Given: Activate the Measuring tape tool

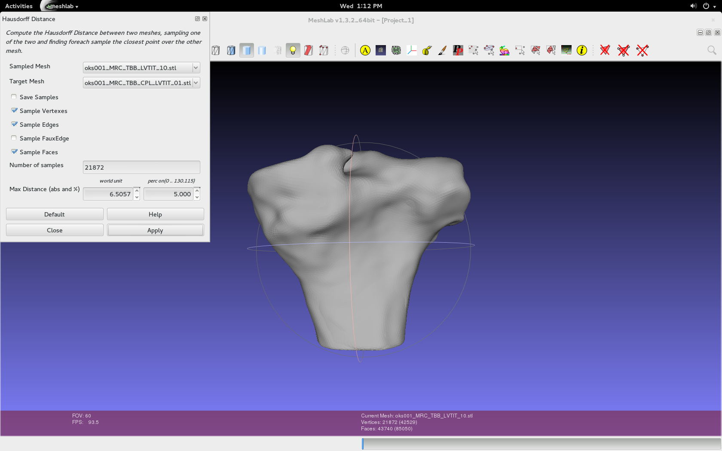Looking at the screenshot, I should pos(427,51).
